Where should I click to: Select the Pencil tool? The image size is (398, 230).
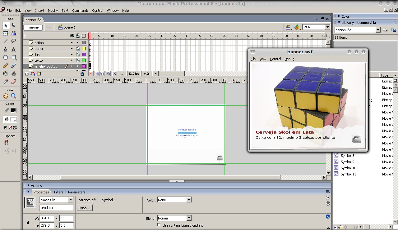(x=6, y=65)
